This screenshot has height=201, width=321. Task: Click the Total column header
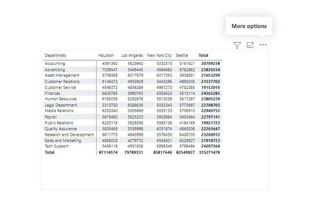pyautogui.click(x=203, y=56)
